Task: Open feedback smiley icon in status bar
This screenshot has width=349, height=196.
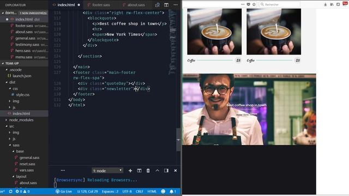Action: (x=163, y=191)
